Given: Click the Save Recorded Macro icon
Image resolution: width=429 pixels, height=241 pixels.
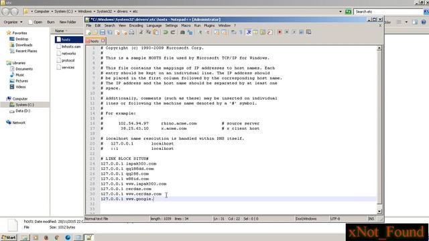Looking at the screenshot, I should pos(308,32).
